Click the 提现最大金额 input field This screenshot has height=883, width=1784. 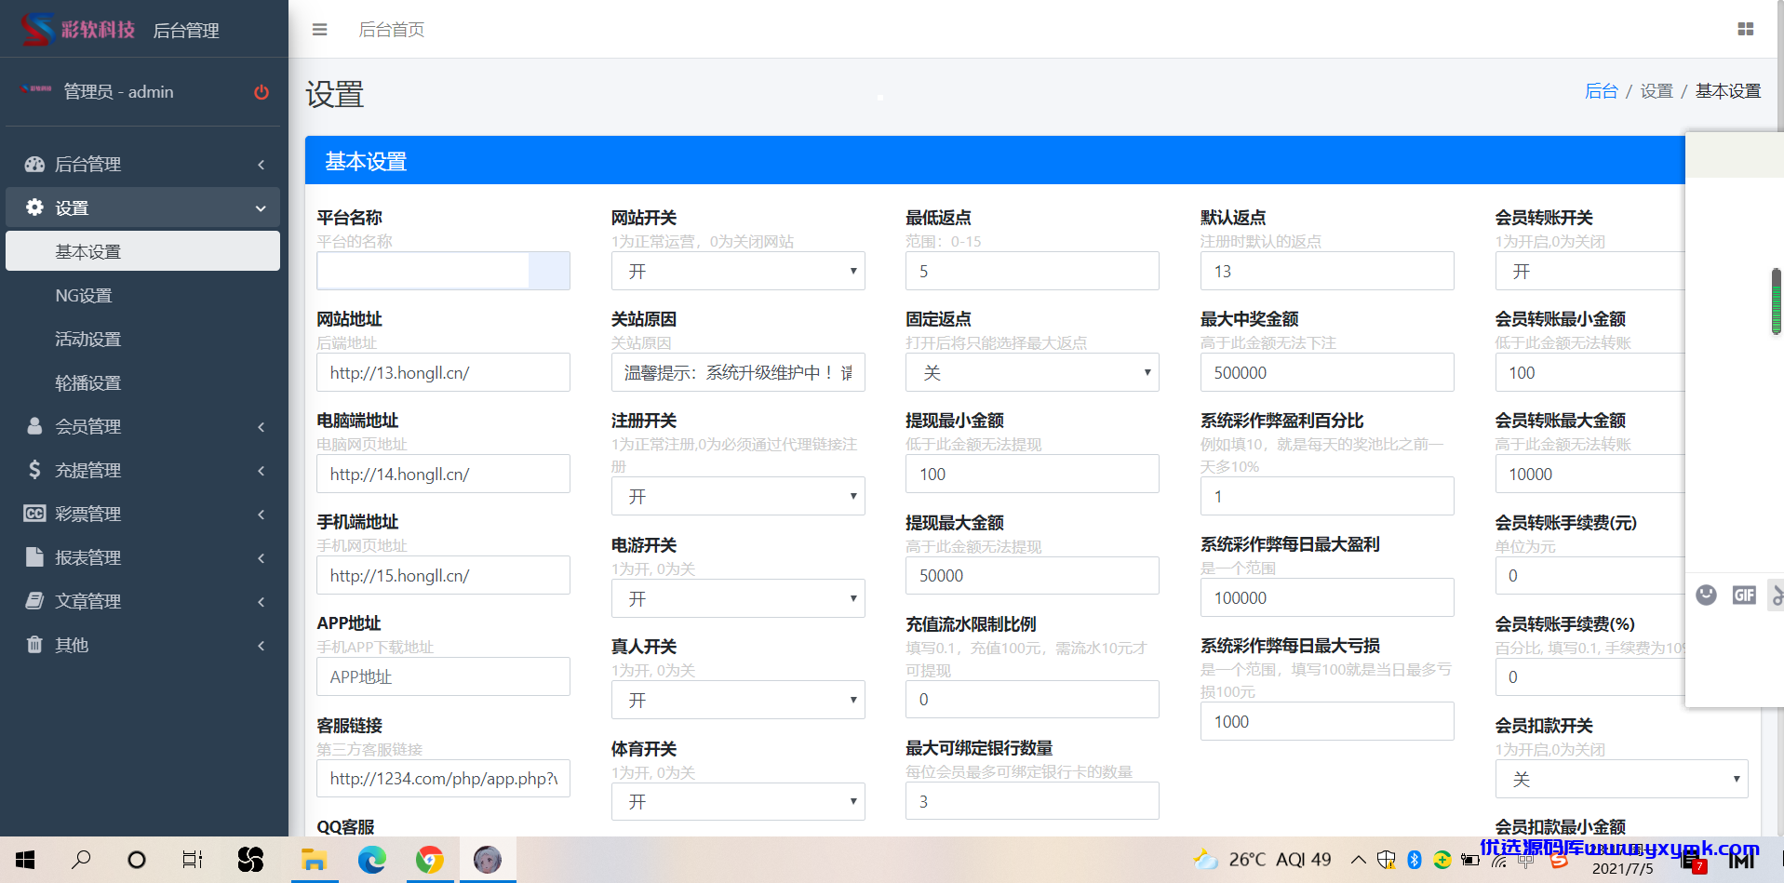pyautogui.click(x=1032, y=575)
